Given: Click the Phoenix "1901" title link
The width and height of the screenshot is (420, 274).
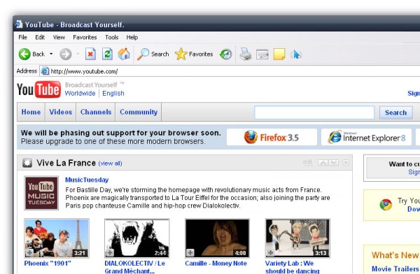Looking at the screenshot, I should coord(48,264).
